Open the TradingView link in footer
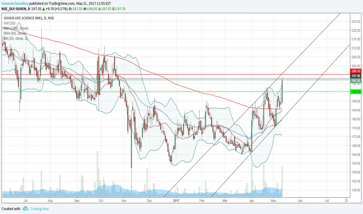 39,209
